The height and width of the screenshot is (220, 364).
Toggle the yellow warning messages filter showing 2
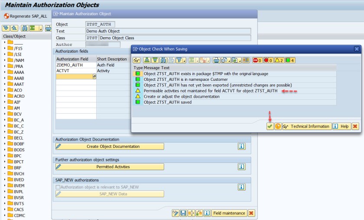pyautogui.click(x=279, y=60)
